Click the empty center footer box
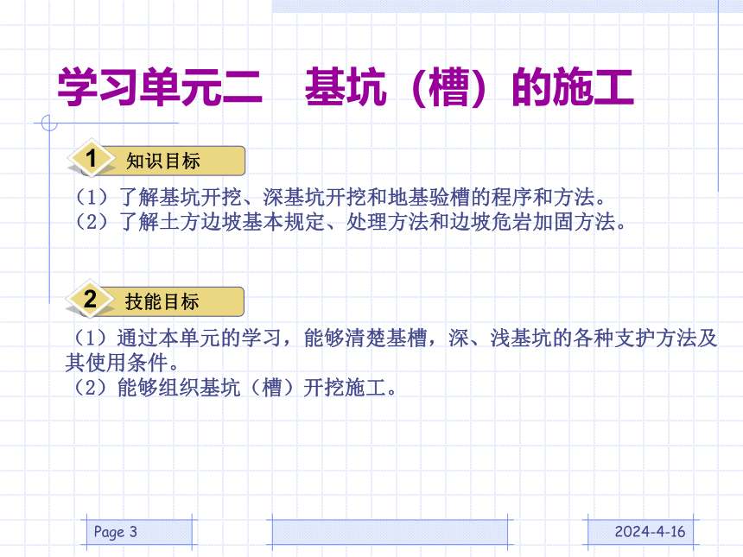The height and width of the screenshot is (557, 743). pos(390,532)
